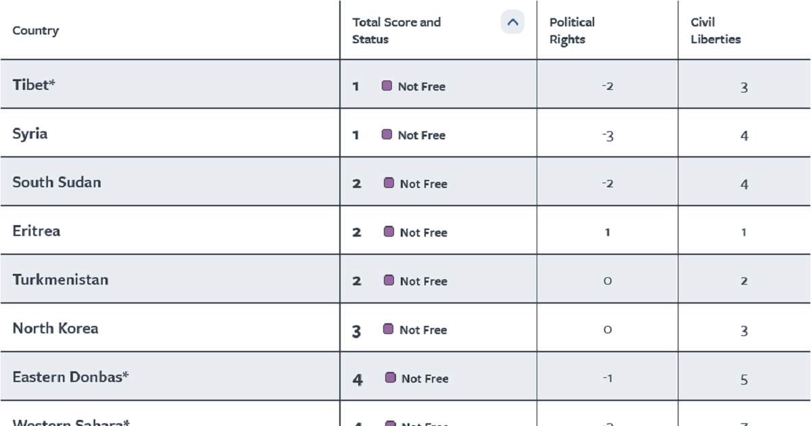Click North Korea's total score of 3
The image size is (811, 426).
click(x=357, y=331)
